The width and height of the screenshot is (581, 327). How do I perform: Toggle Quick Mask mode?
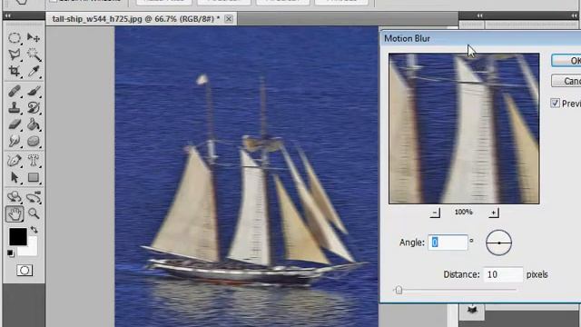tap(25, 271)
